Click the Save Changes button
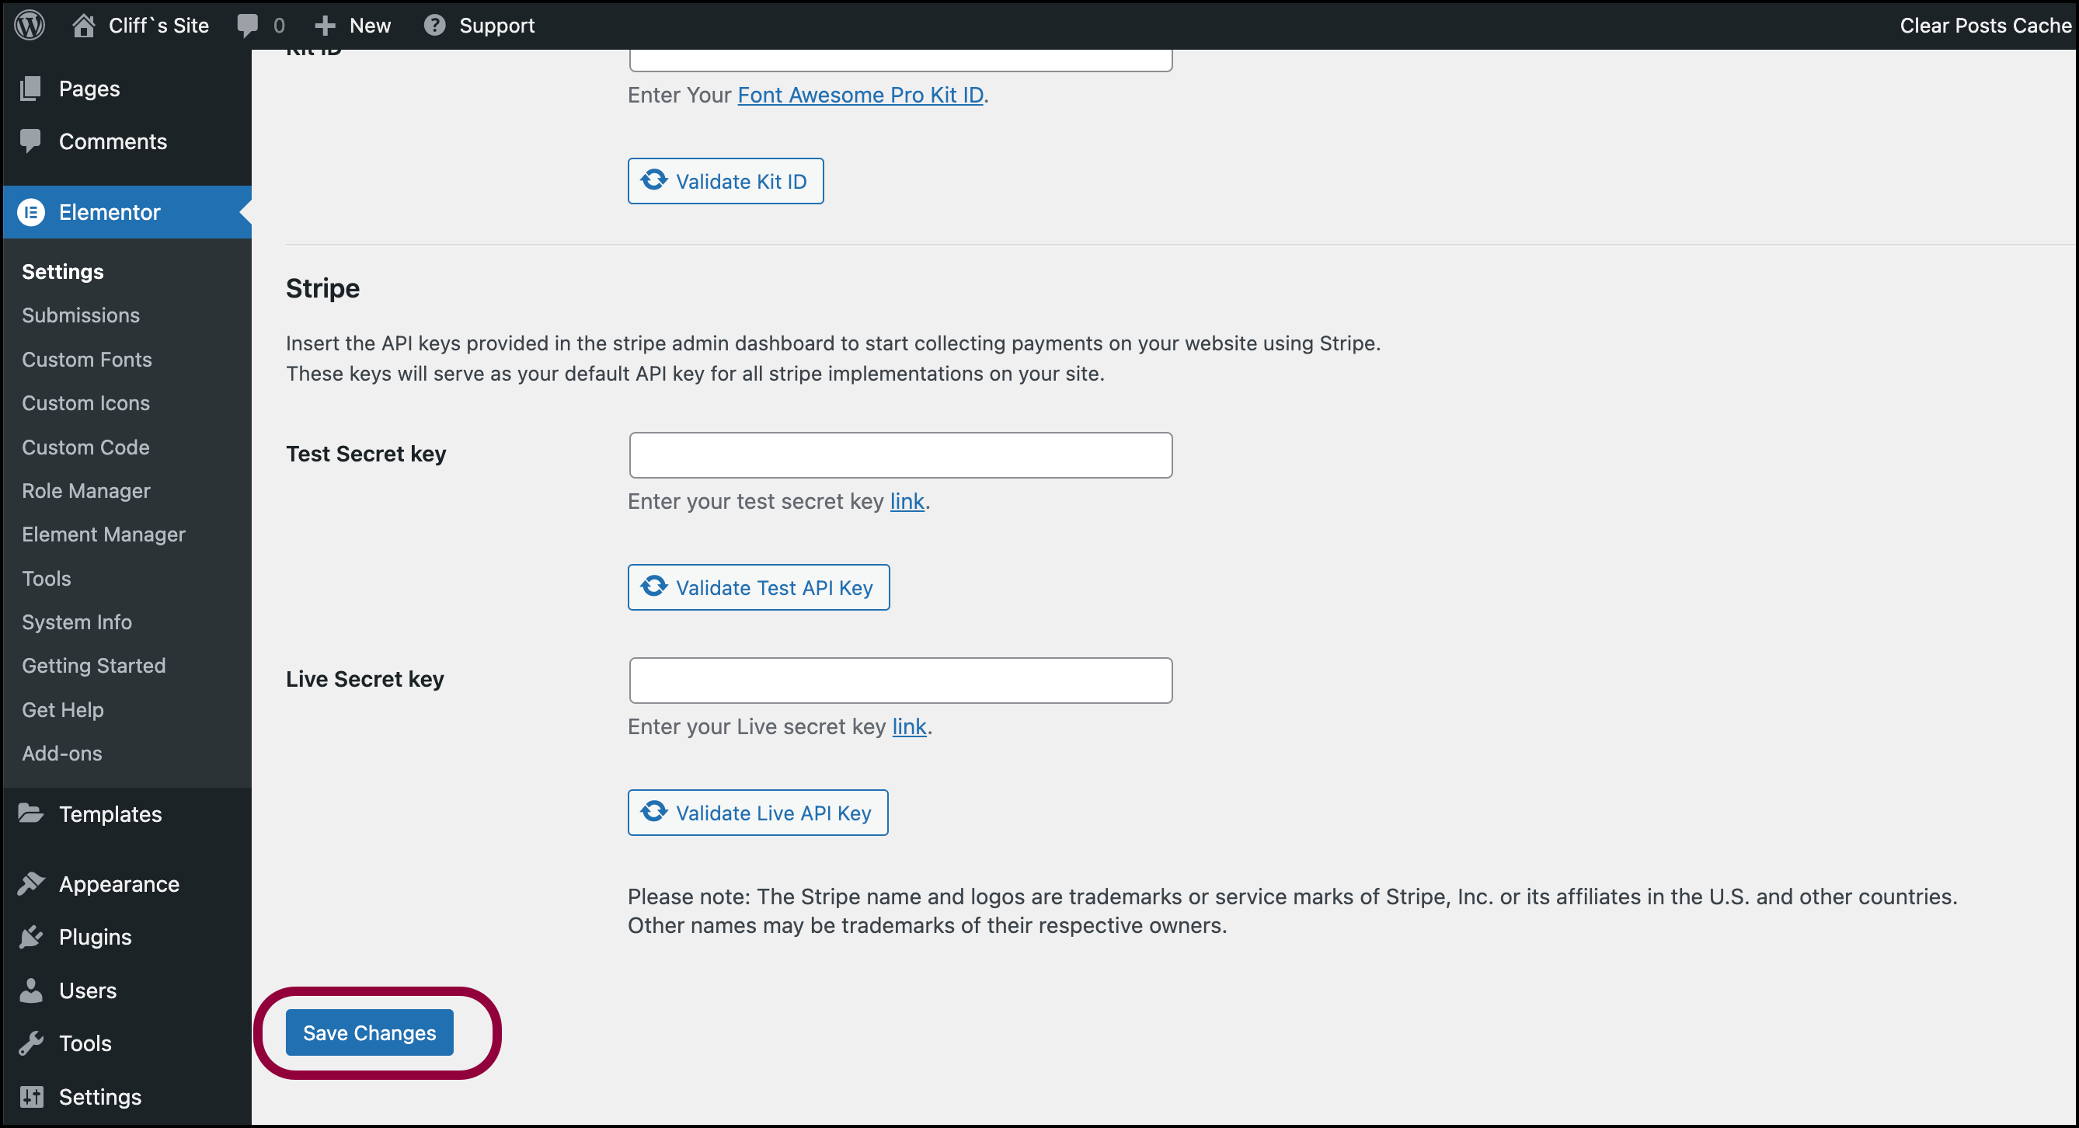This screenshot has height=1128, width=2079. click(x=370, y=1032)
